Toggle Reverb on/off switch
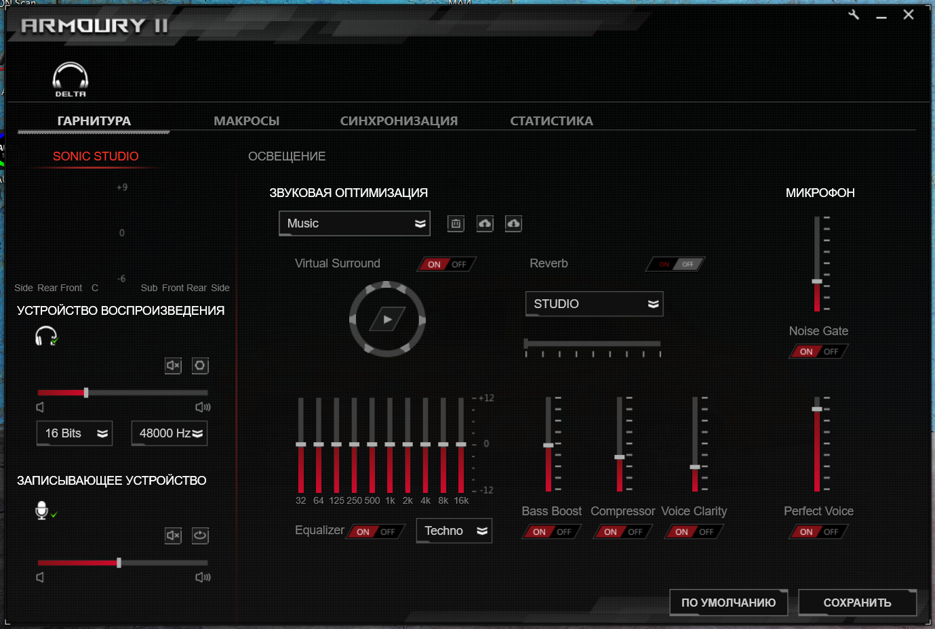Viewport: 935px width, 629px height. pyautogui.click(x=676, y=264)
